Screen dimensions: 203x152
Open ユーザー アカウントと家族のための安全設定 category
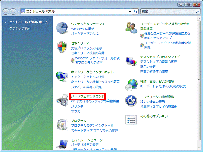coord(165,26)
